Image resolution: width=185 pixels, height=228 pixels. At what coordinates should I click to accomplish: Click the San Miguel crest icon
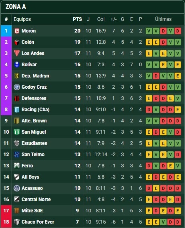click(x=17, y=132)
